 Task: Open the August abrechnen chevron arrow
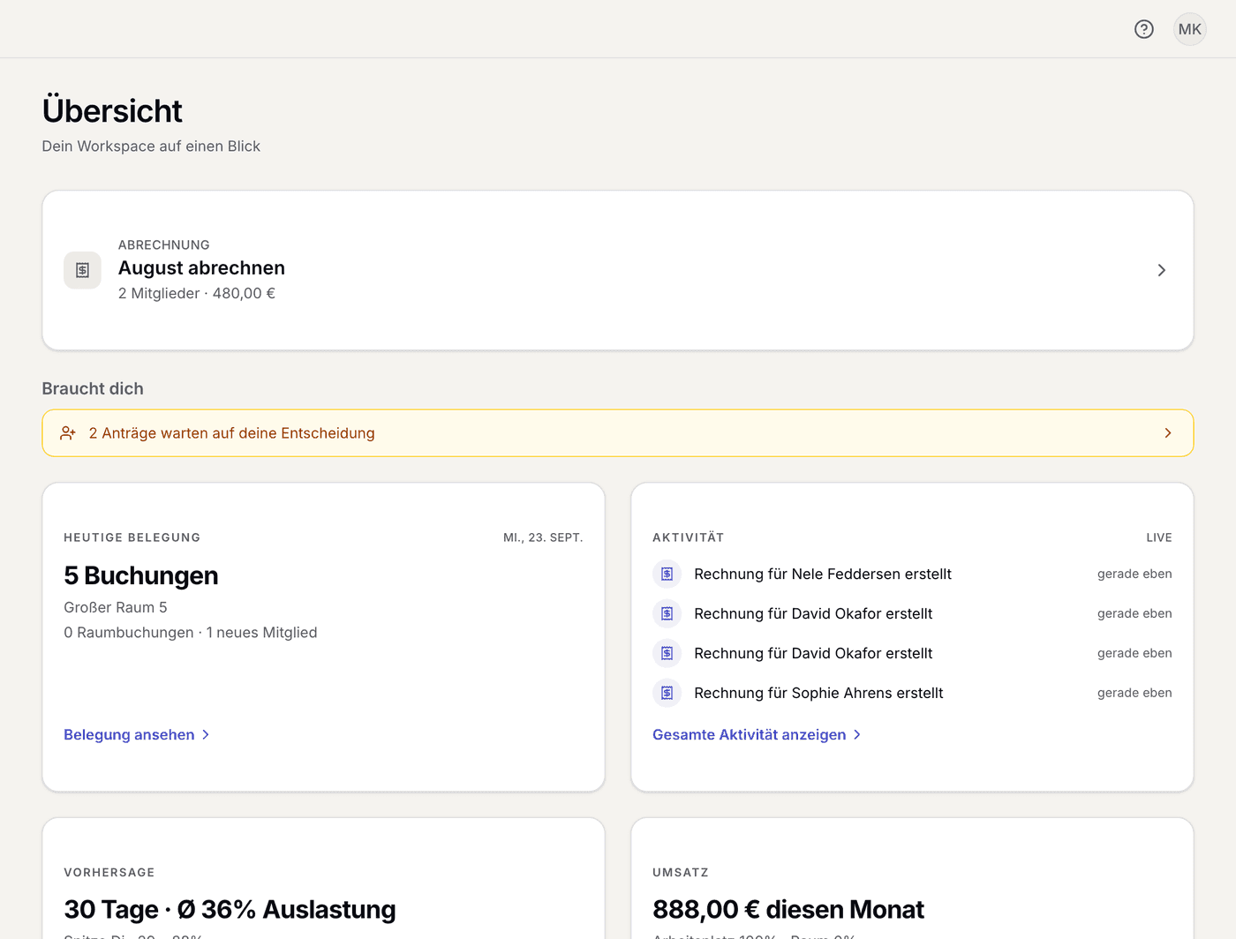1161,270
